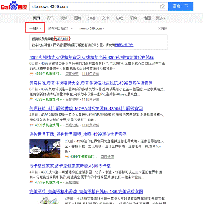Go to the 采购 tab
The height and width of the screenshot is (204, 203).
pyautogui.click(x=133, y=18)
